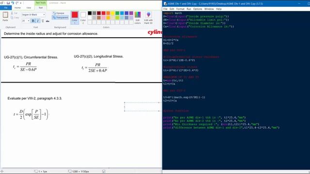Select the Color 2 box

pyautogui.click(x=83, y=17)
